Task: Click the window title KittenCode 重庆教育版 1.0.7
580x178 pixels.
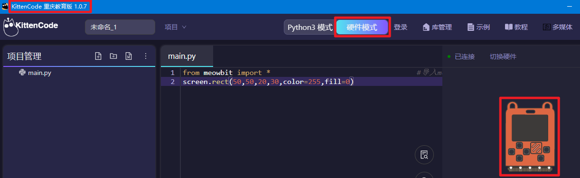Action: pyautogui.click(x=49, y=7)
